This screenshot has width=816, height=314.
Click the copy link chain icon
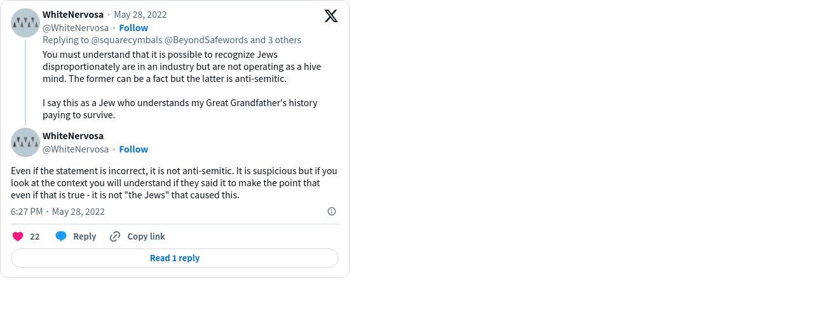pyautogui.click(x=115, y=236)
